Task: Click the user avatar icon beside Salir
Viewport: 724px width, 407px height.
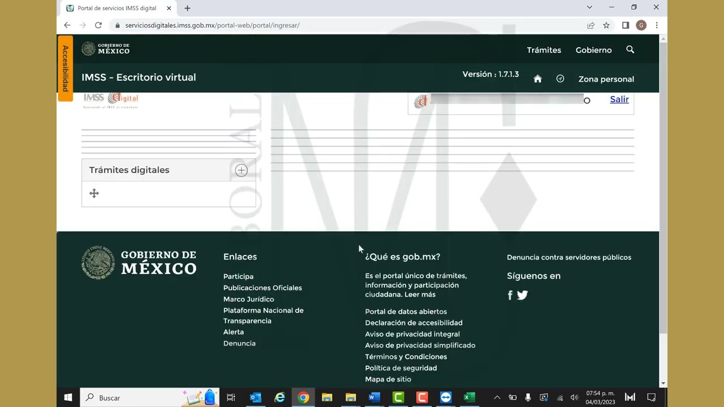Action: pos(420,101)
